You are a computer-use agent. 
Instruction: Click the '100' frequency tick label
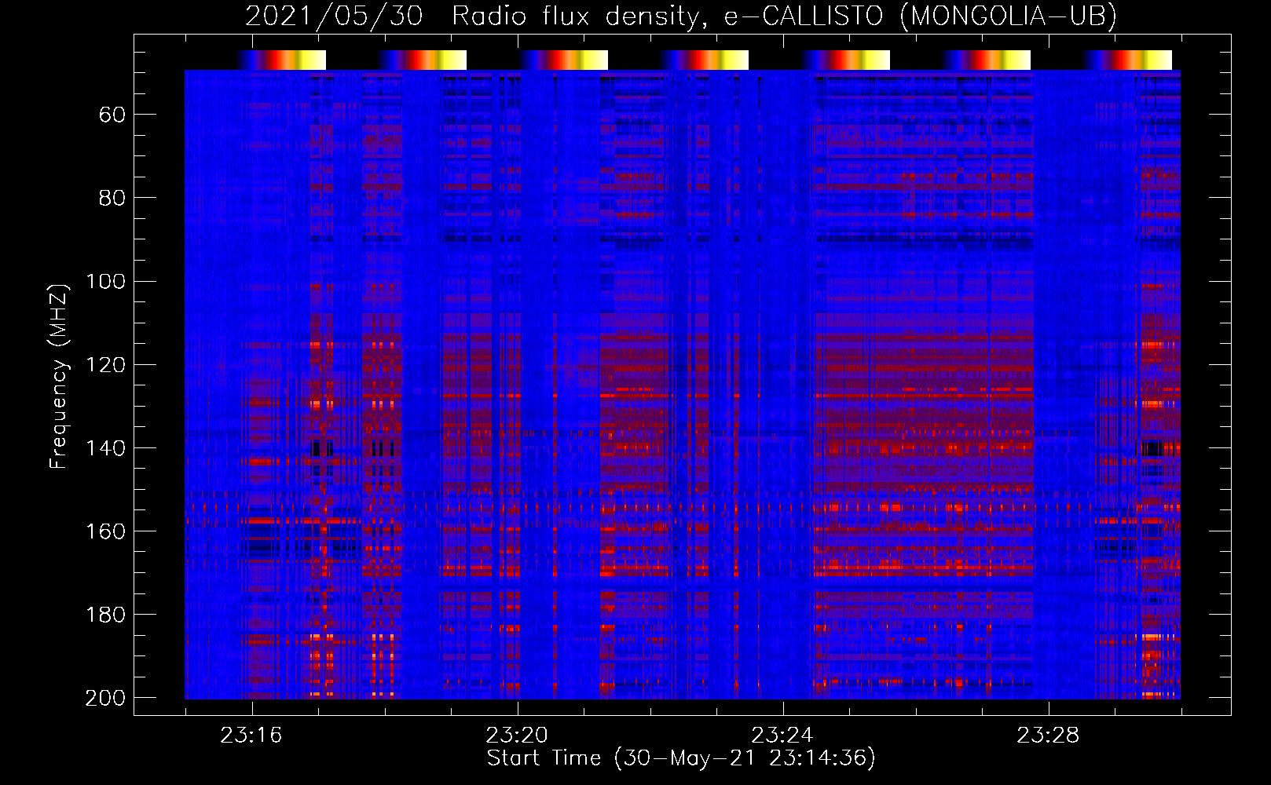pyautogui.click(x=105, y=281)
